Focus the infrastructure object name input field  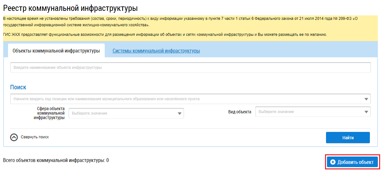(190, 68)
